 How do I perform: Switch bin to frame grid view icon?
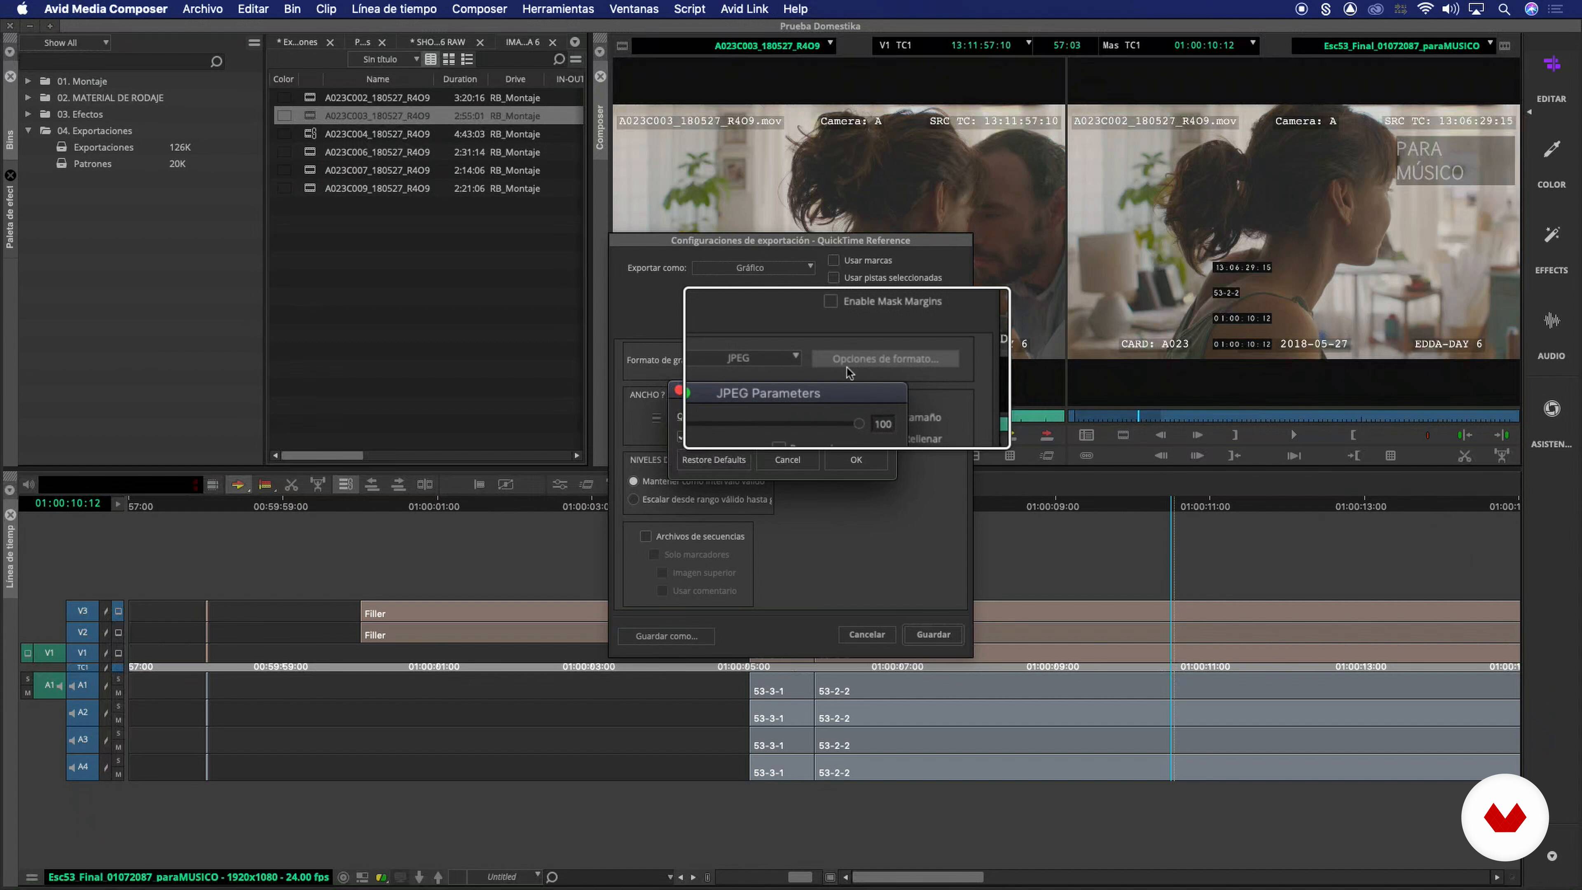point(449,60)
